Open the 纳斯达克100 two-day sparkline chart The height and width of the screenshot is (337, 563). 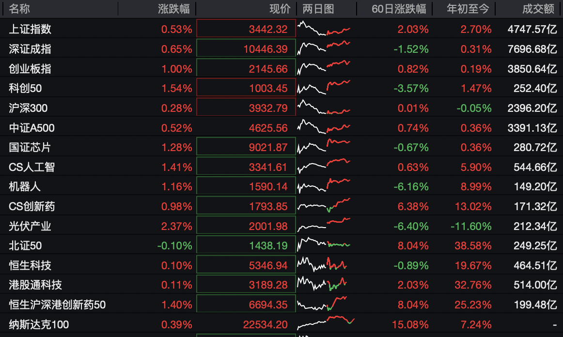click(326, 323)
